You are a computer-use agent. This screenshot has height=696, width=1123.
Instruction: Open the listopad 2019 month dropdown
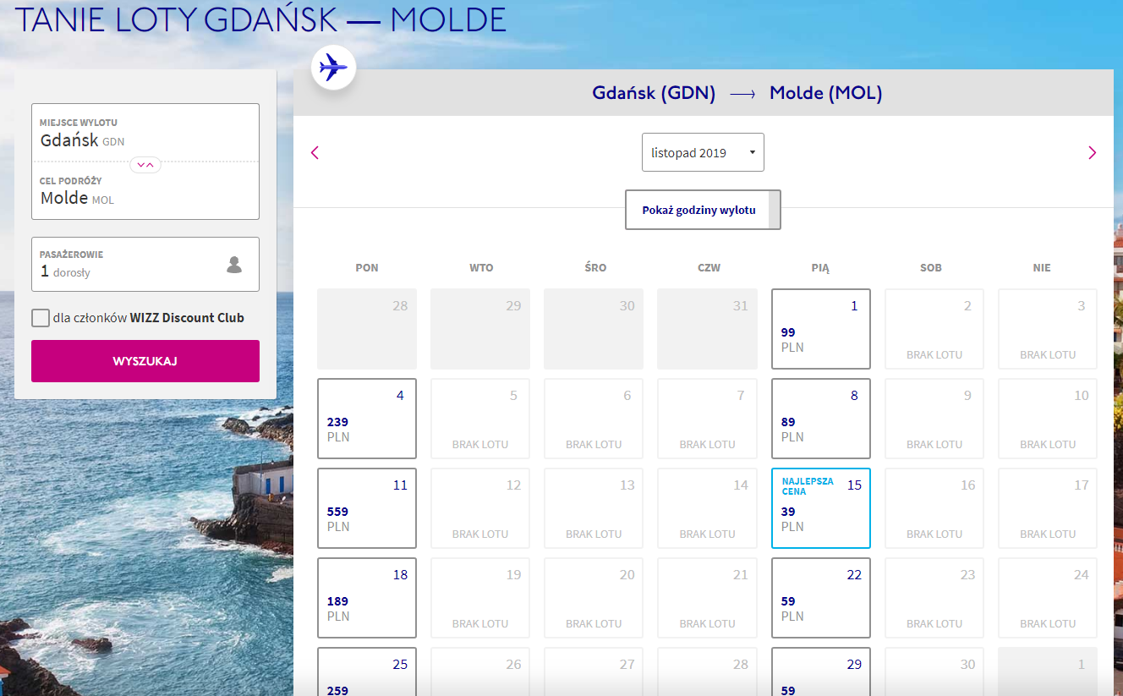[703, 152]
